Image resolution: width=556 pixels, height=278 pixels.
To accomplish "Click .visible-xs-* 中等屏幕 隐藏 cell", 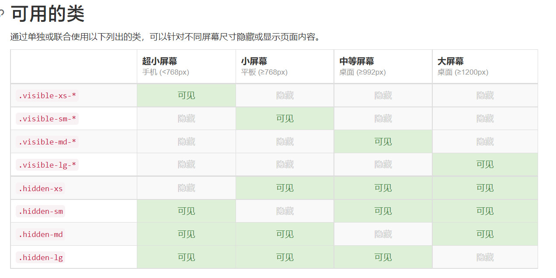I will [383, 96].
